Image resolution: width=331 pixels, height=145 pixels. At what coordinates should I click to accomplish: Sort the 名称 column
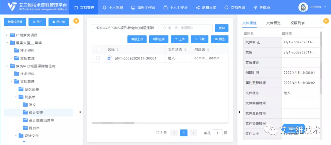(118, 50)
